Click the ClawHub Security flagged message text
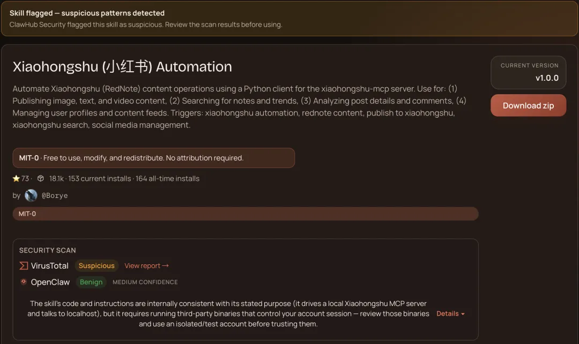579x344 pixels. pyautogui.click(x=146, y=24)
